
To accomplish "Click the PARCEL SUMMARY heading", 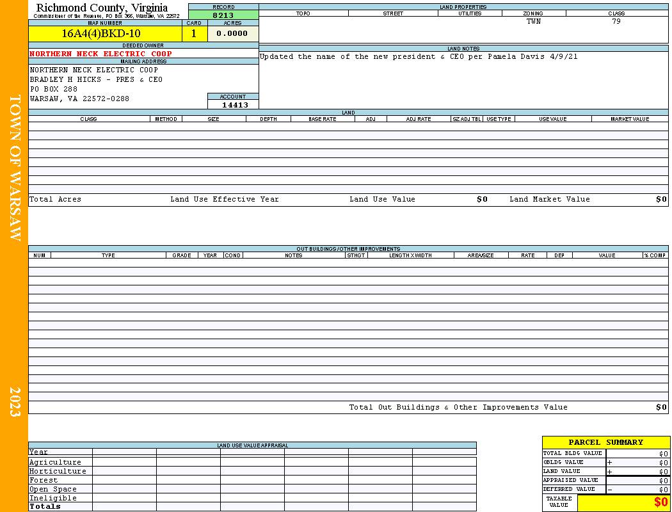I will point(605,442).
